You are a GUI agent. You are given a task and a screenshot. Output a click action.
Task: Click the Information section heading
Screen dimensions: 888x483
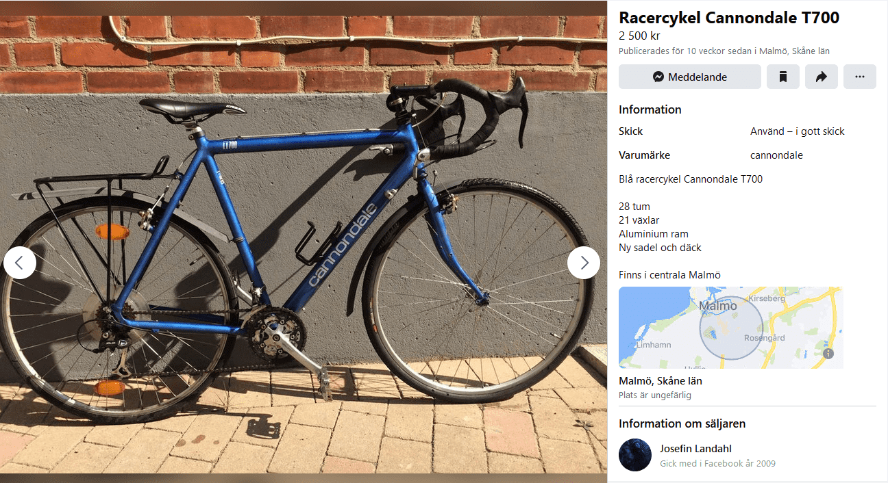650,109
